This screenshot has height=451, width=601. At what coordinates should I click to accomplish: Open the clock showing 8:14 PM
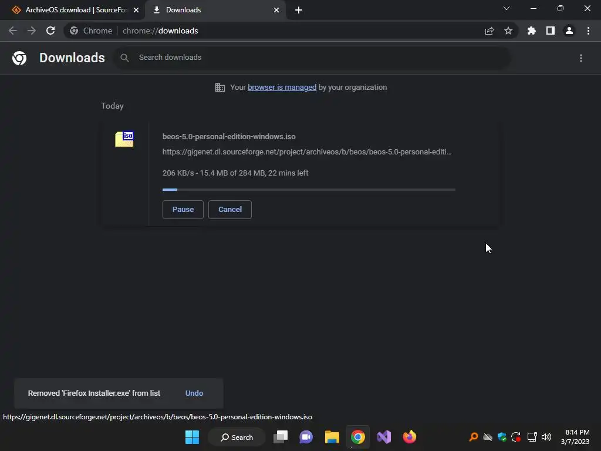click(x=575, y=437)
